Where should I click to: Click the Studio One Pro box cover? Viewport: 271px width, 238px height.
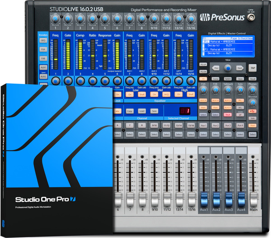pos(57,160)
